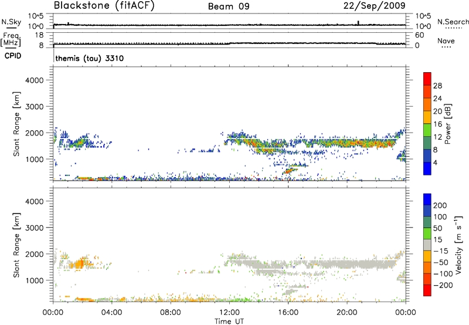Click the noise spike near 21:00 in N.Sky trace
469x325 pixels.
358,23
